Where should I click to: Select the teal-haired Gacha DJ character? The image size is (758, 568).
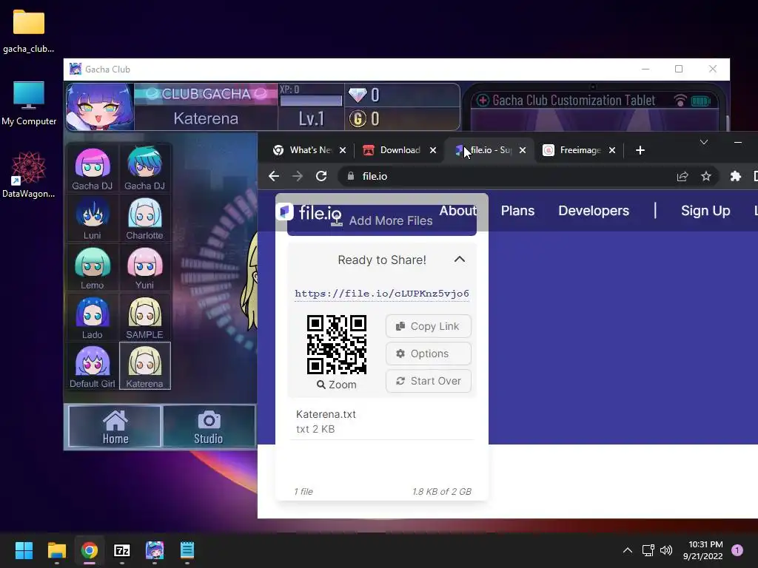144,169
